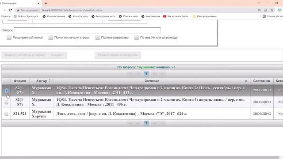The image size is (283, 159).
Task: Go to next page in bottom paginator
Action: click(154, 124)
